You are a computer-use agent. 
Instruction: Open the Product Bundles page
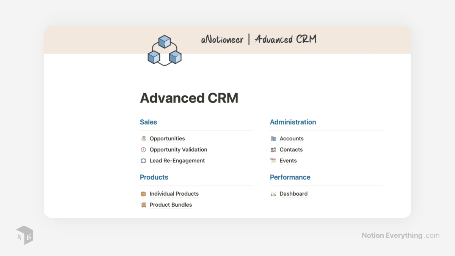(171, 204)
